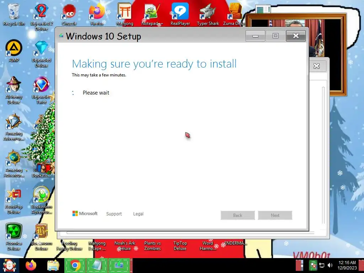364x273 pixels.
Task: Switch to Chrome taskbar button
Action: pyautogui.click(x=75, y=265)
